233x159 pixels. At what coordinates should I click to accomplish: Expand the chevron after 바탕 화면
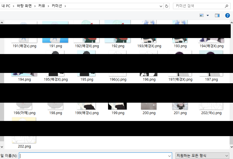point(35,6)
